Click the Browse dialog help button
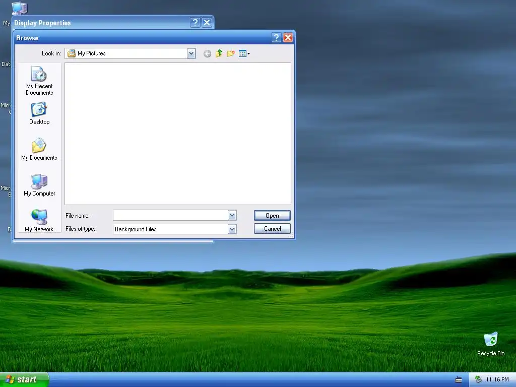The height and width of the screenshot is (387, 516). (276, 38)
